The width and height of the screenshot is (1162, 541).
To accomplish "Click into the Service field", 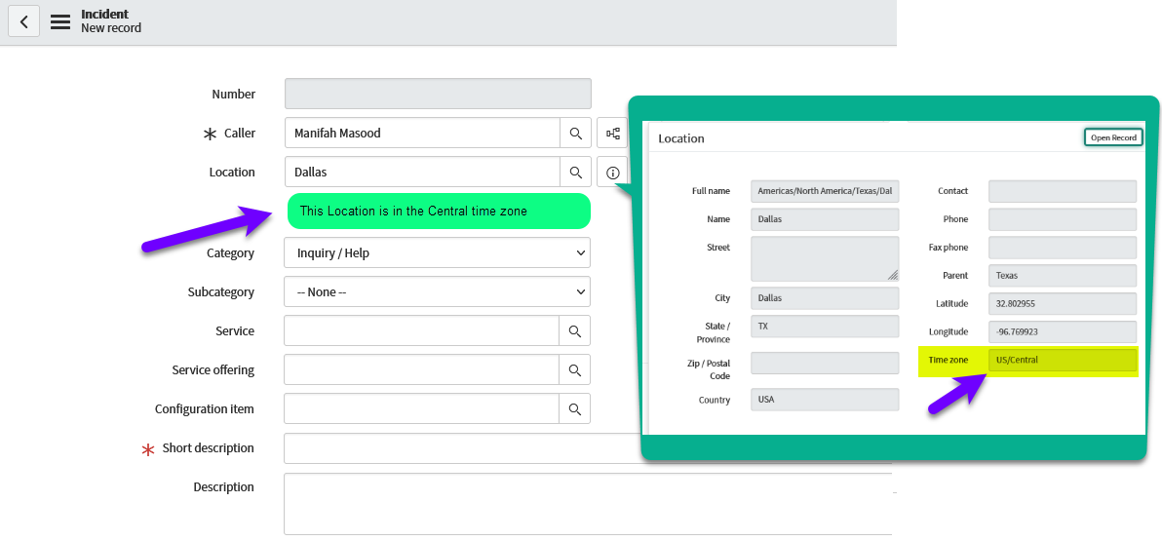I will (422, 330).
